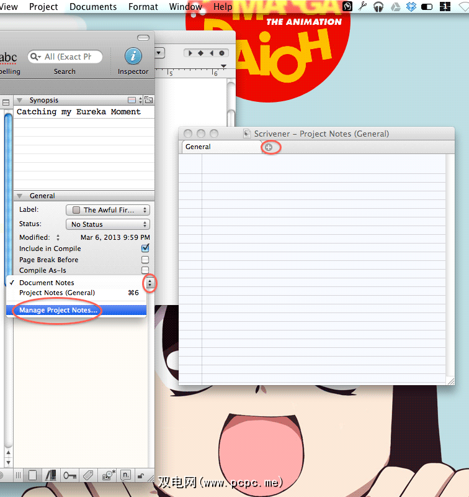The image size is (469, 497).
Task: Open the Documents menu
Action: 93,7
